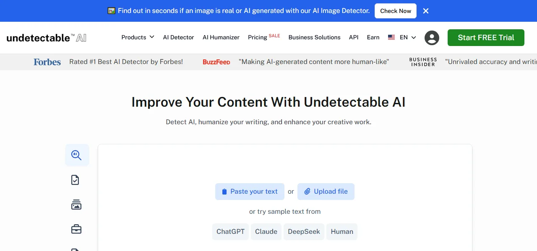Try the ChatGPT sample text
The image size is (537, 251).
point(230,232)
